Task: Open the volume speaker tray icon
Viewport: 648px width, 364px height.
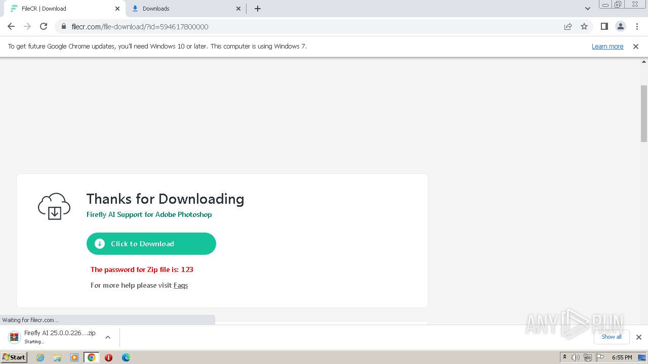Action: (x=576, y=357)
